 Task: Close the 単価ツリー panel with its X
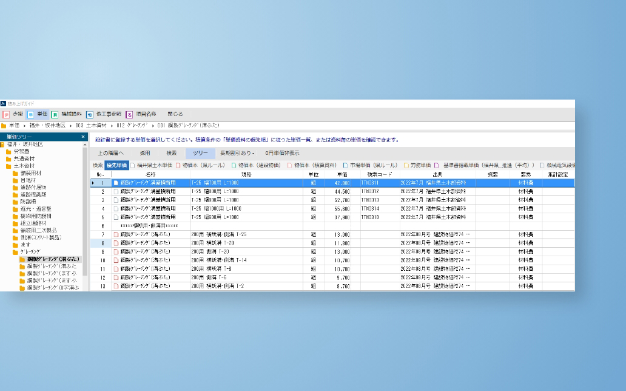pyautogui.click(x=83, y=137)
